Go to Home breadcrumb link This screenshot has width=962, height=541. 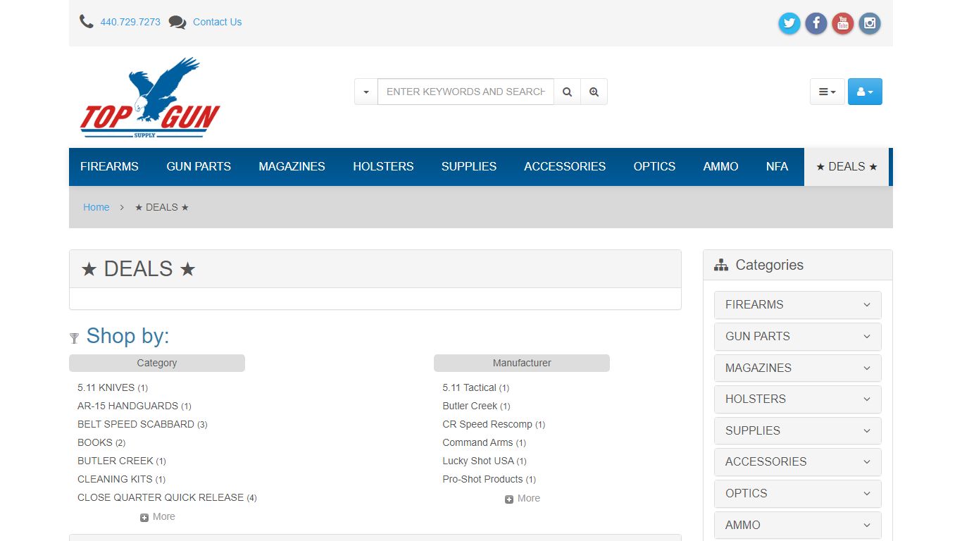tap(96, 207)
